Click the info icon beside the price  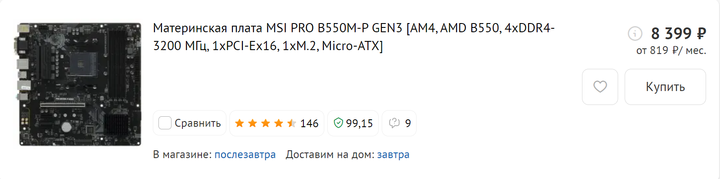tap(635, 33)
